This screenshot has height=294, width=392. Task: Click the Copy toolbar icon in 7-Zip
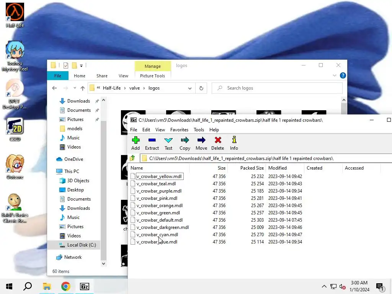[x=185, y=143]
